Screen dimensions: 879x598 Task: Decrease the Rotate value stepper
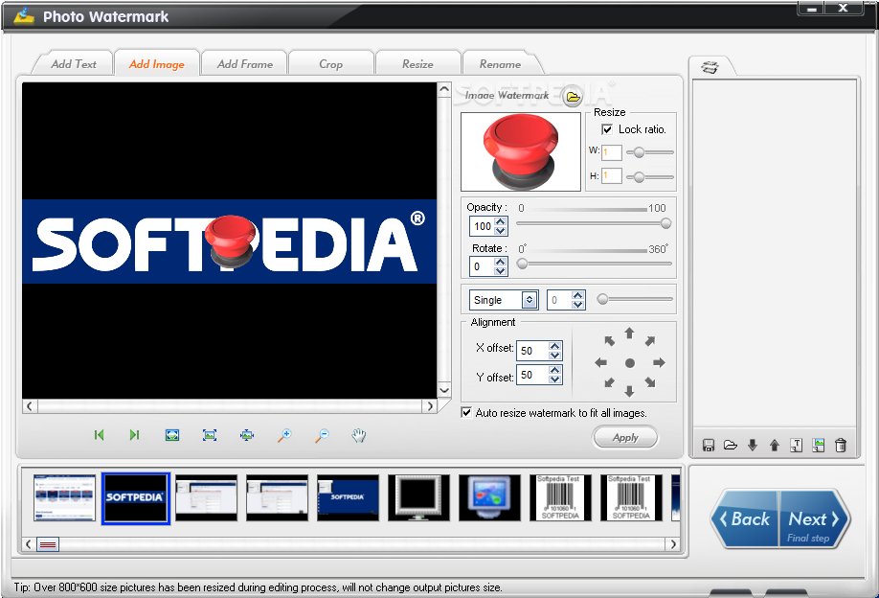501,271
